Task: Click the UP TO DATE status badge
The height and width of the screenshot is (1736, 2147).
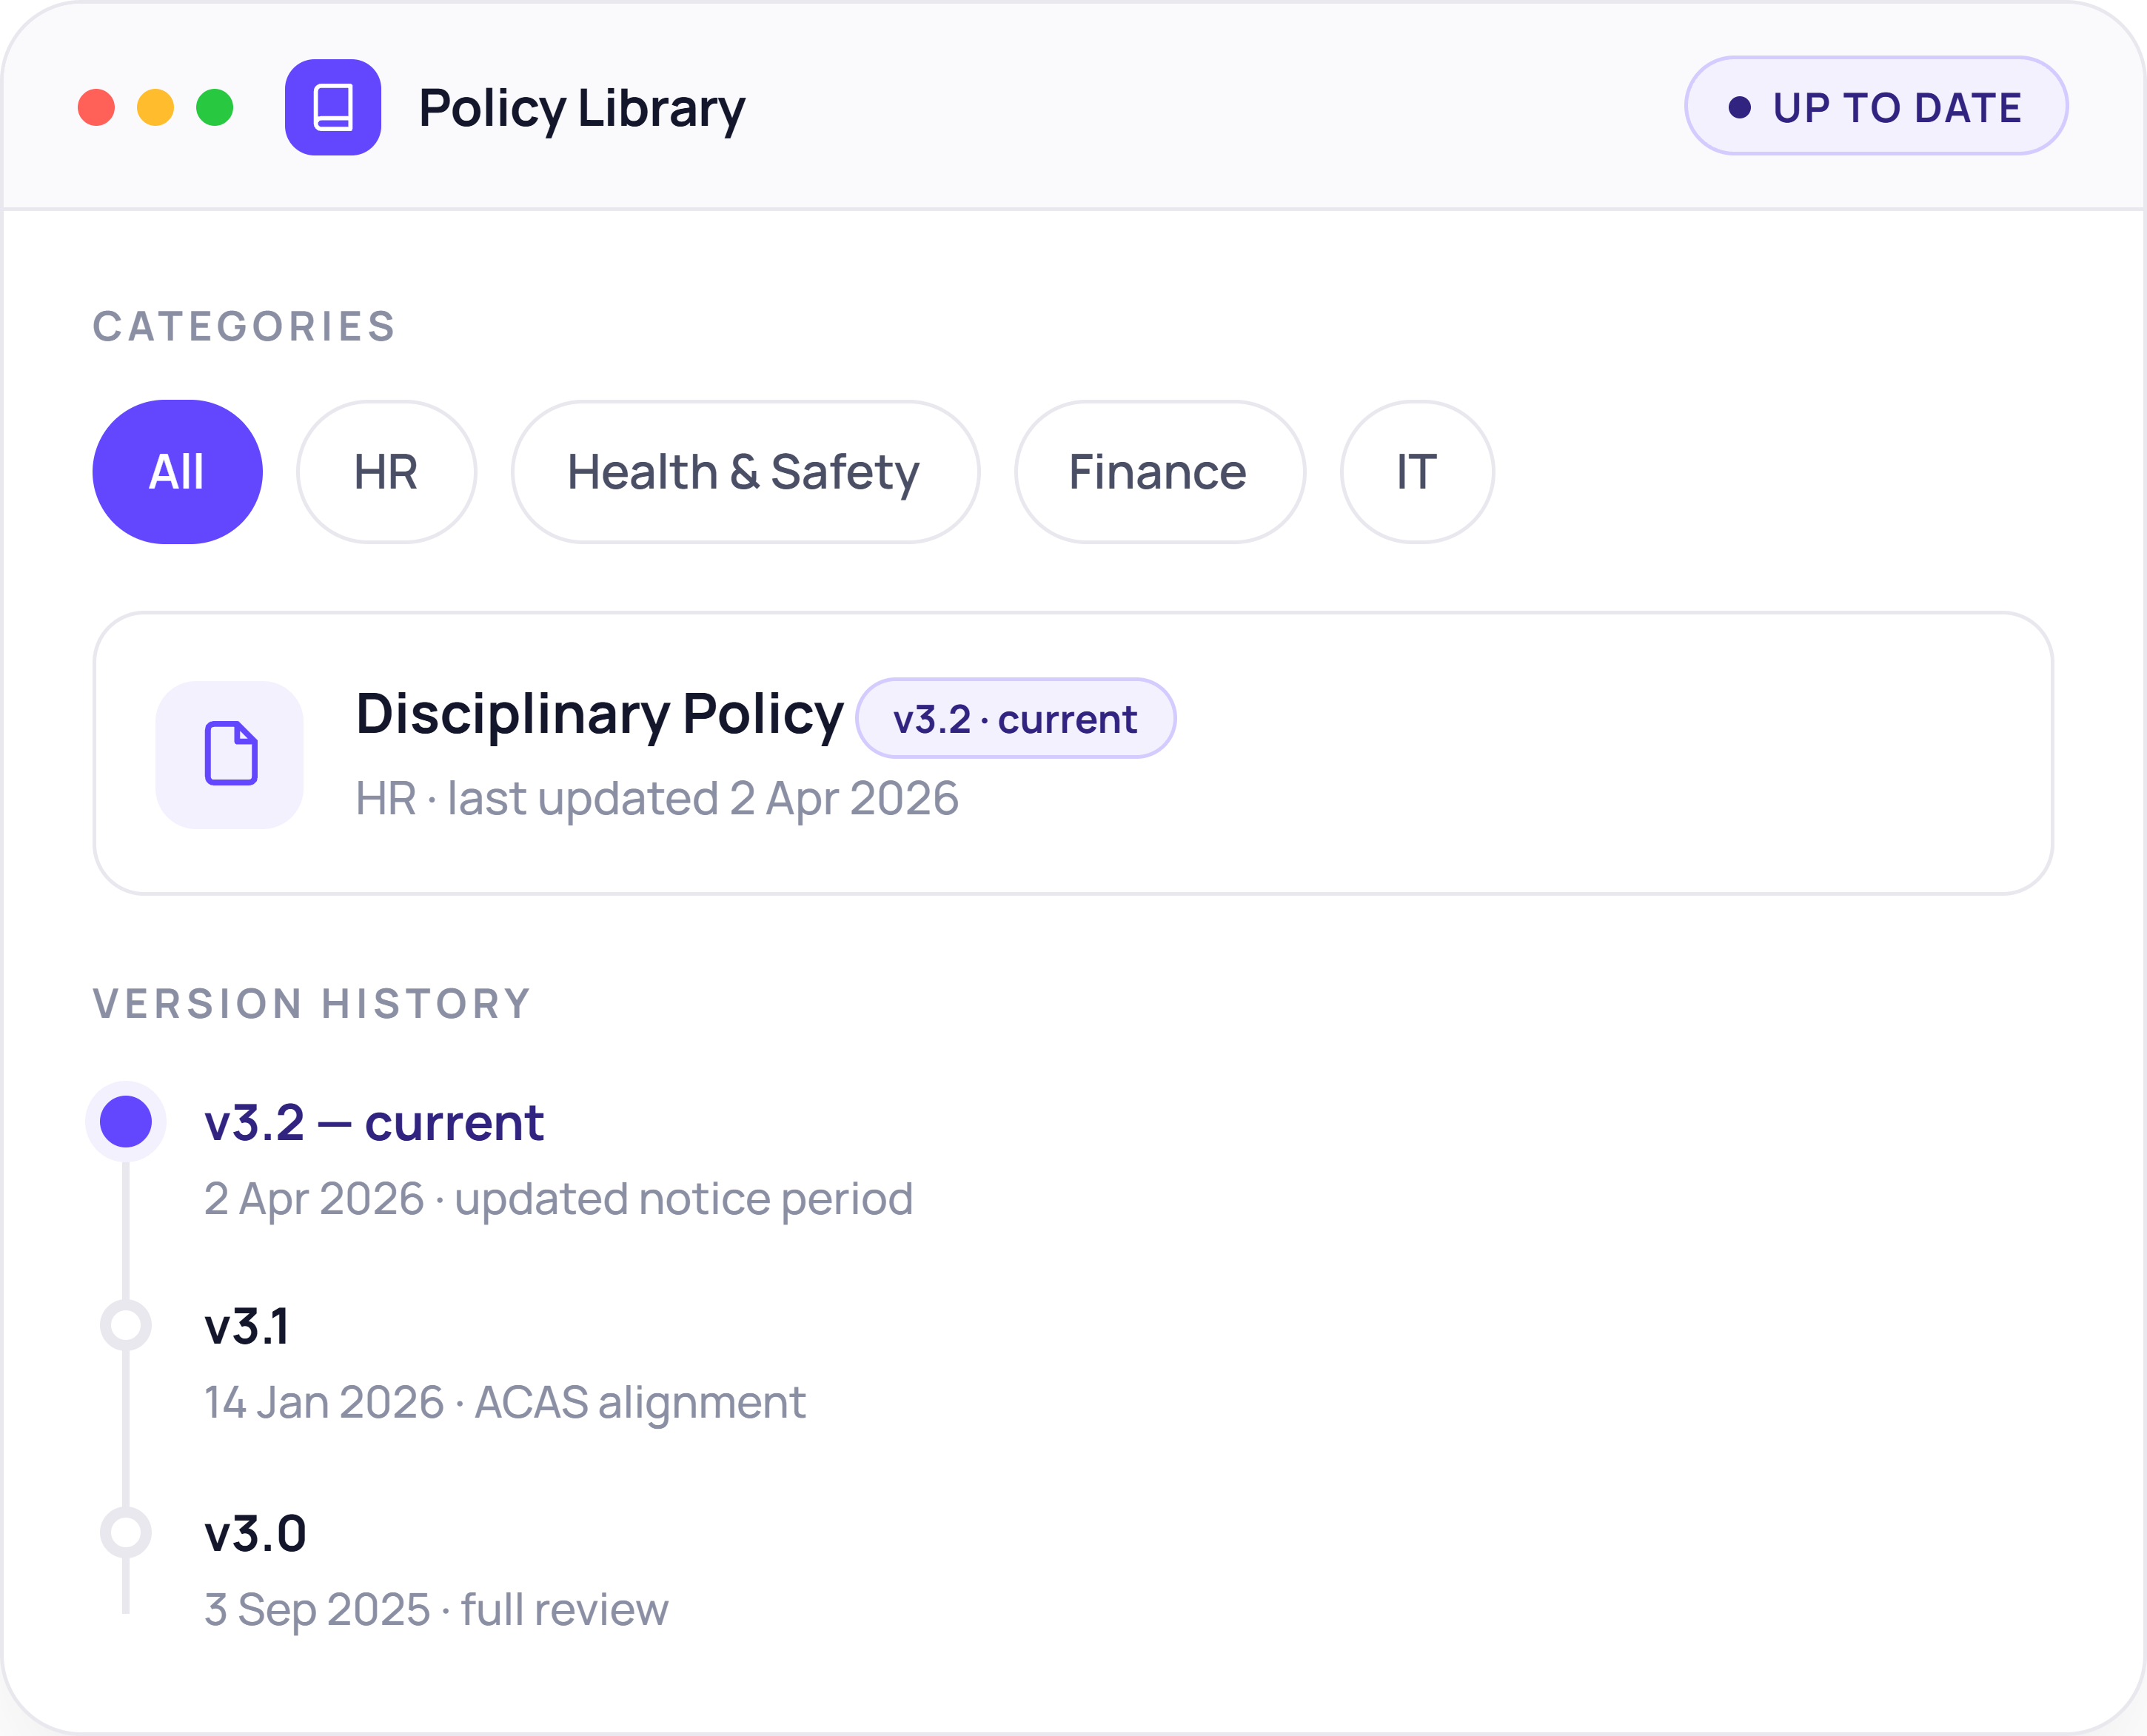Action: pyautogui.click(x=1876, y=106)
